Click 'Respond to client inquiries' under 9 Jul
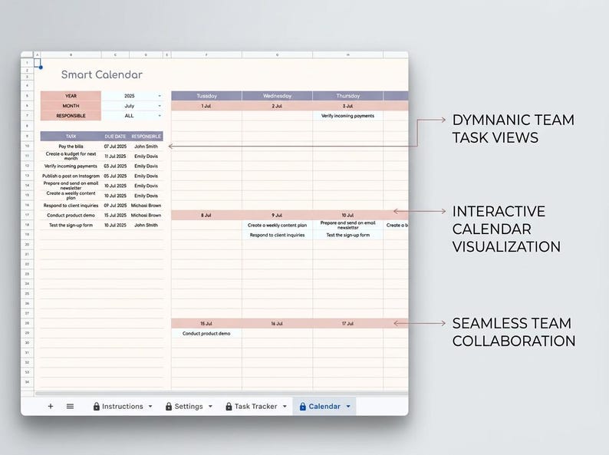 [277, 235]
